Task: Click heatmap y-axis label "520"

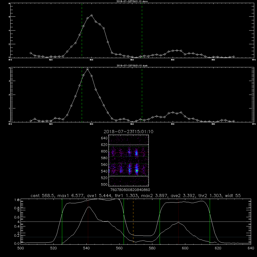Action: pos(104,178)
